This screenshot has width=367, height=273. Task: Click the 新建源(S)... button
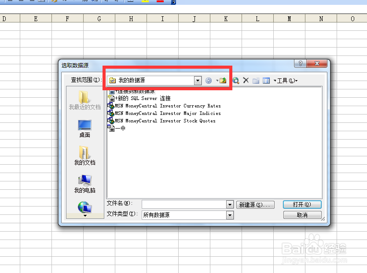pos(255,205)
